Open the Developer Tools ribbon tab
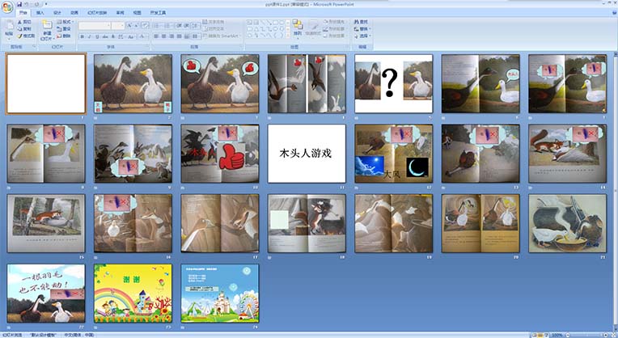Image resolution: width=618 pixels, height=338 pixels. [x=158, y=13]
